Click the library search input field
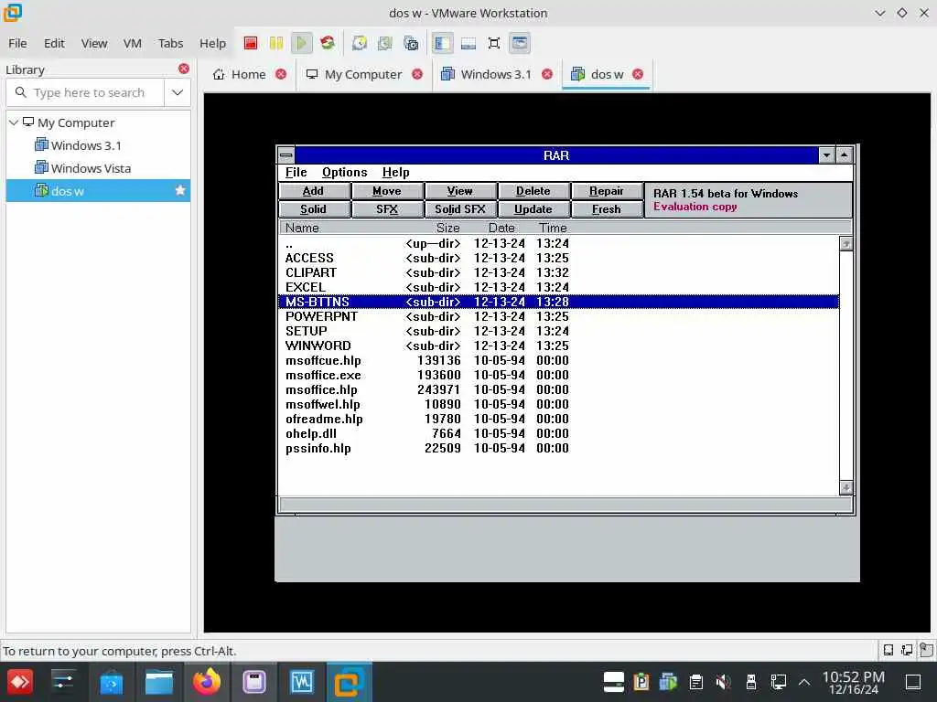Image resolution: width=937 pixels, height=702 pixels. pos(85,92)
